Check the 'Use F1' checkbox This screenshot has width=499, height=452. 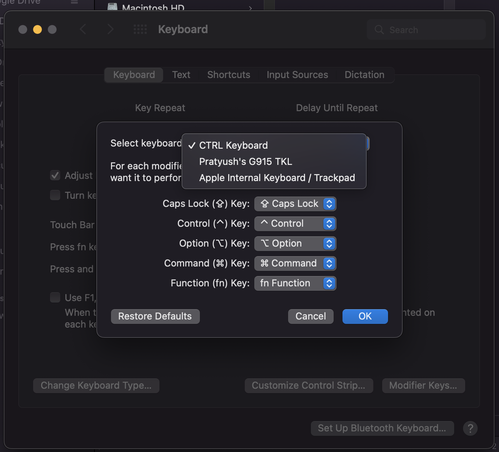tap(55, 297)
